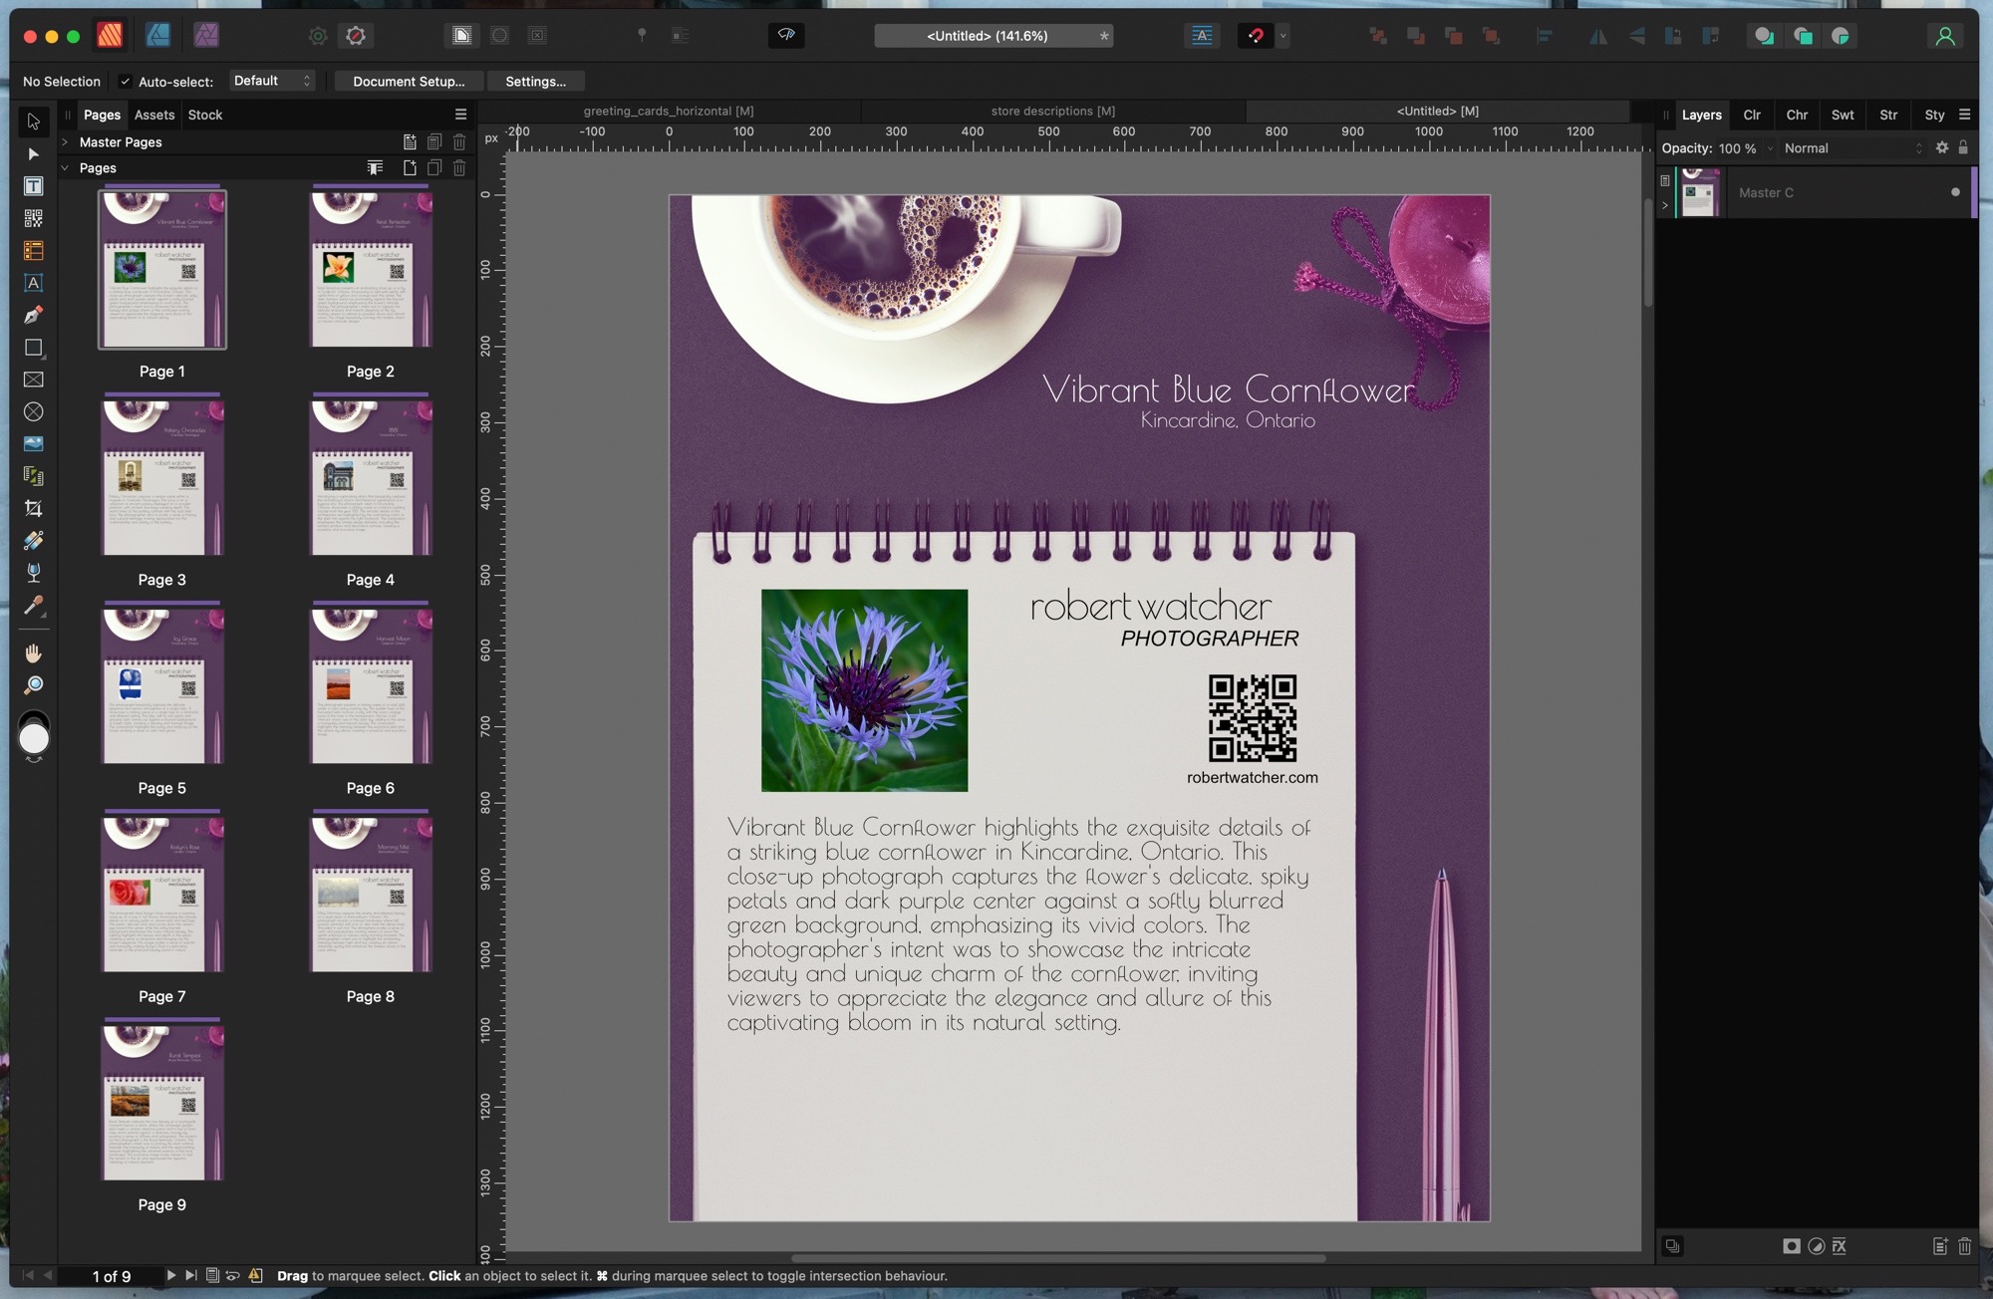Select the Artistic Text tool
This screenshot has width=1993, height=1299.
coord(33,283)
